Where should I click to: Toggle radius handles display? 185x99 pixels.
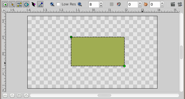[26, 5]
